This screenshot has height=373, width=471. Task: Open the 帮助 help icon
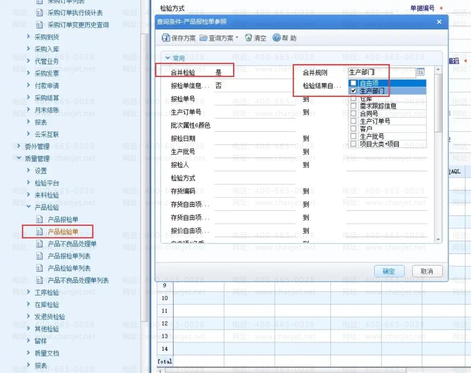coord(277,38)
